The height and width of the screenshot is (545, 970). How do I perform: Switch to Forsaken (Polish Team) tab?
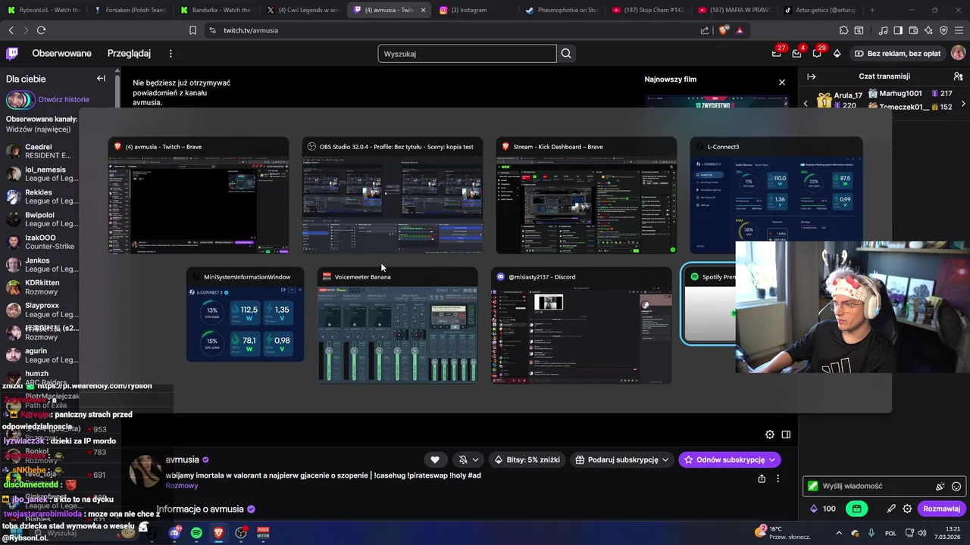[129, 10]
